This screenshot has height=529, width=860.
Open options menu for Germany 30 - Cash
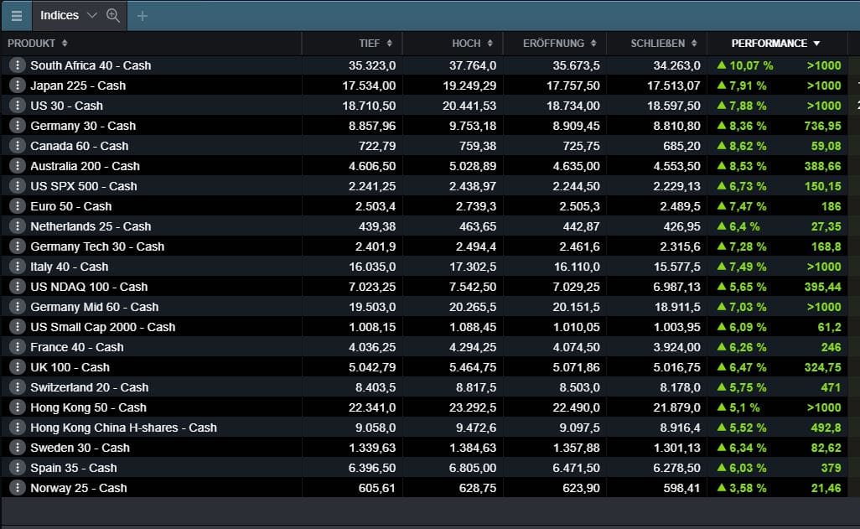coord(17,126)
